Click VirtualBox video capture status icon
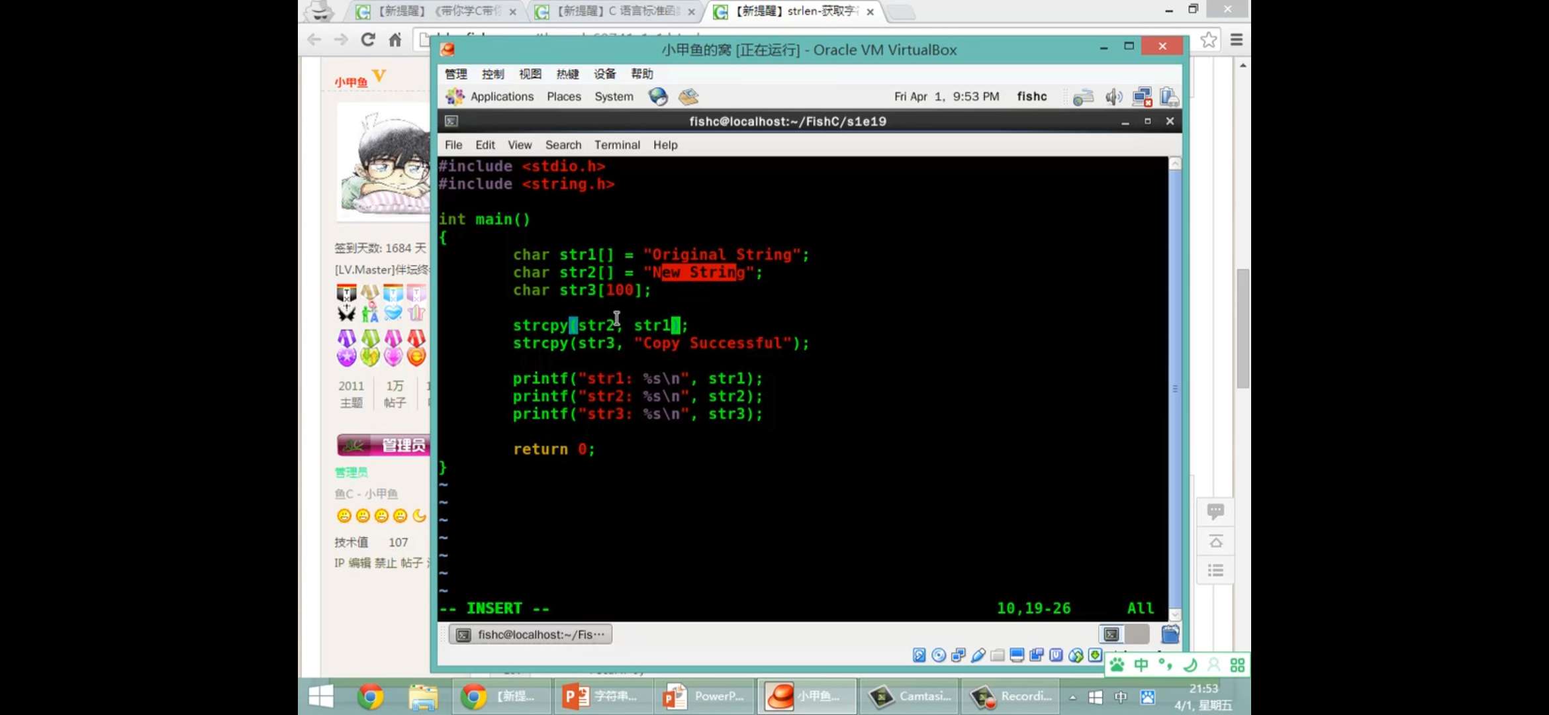Image resolution: width=1549 pixels, height=715 pixels. coord(1037,655)
